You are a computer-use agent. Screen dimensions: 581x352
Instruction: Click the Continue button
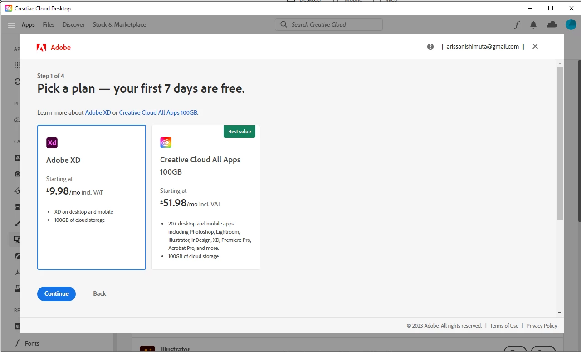click(x=57, y=293)
